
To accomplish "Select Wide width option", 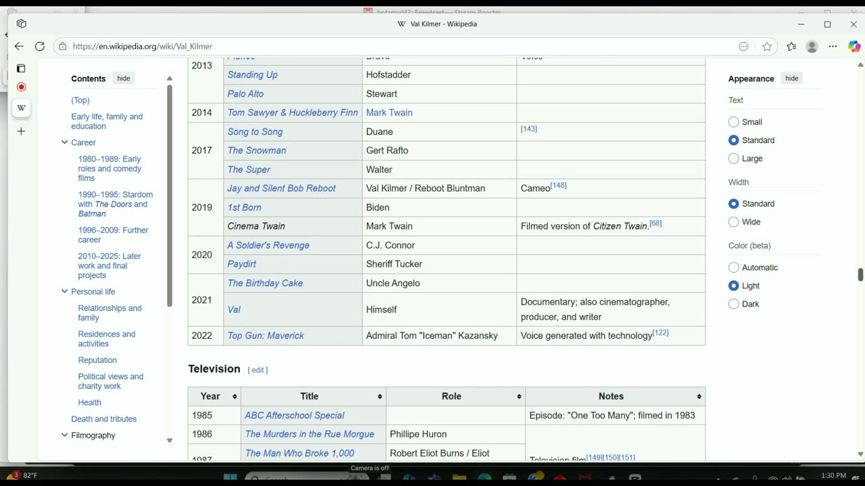I will pos(734,222).
